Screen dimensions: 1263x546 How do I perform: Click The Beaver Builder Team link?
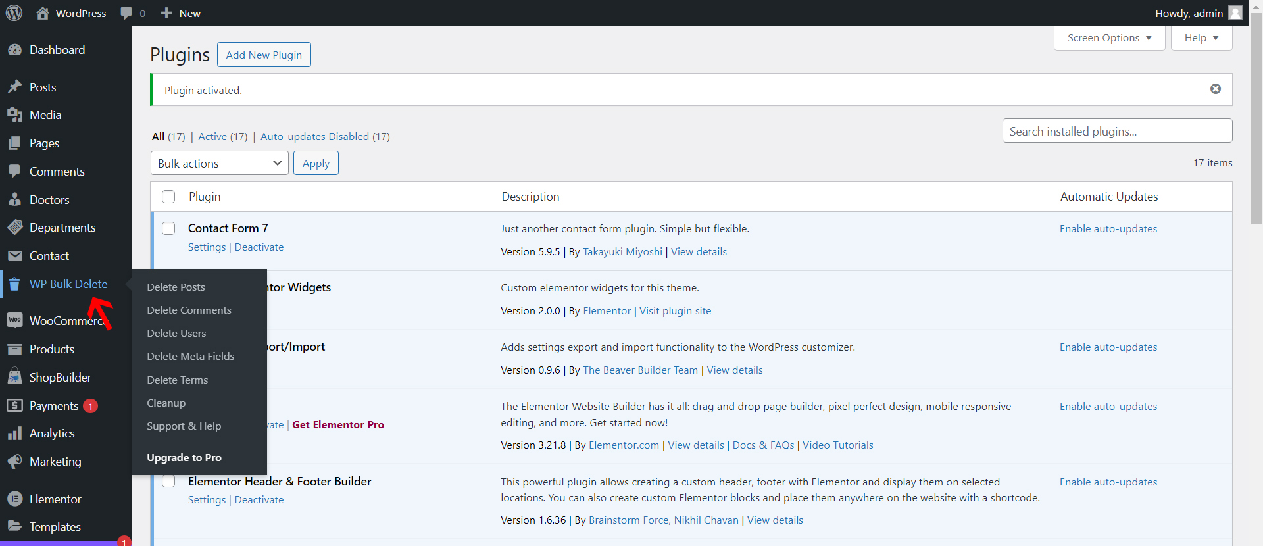pyautogui.click(x=640, y=370)
